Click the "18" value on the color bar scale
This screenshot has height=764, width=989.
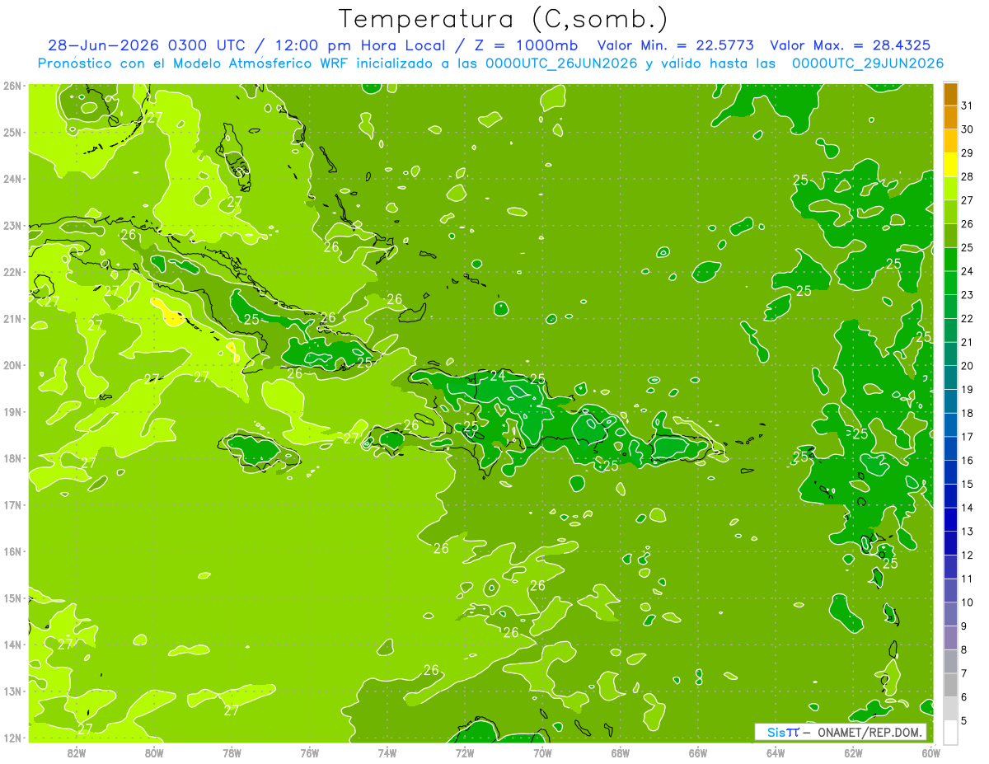click(x=968, y=413)
